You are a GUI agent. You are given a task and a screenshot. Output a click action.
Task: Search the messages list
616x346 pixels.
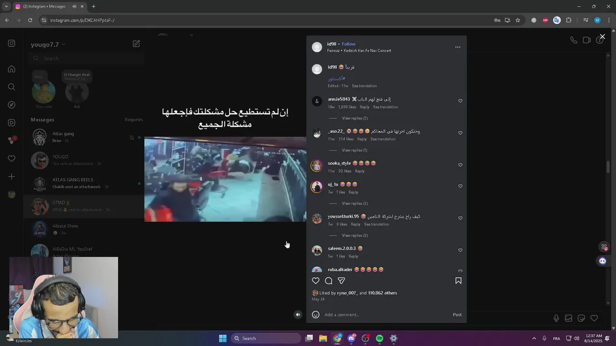(87, 59)
